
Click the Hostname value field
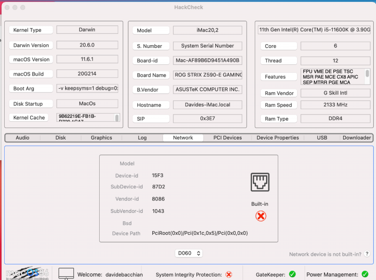point(207,105)
